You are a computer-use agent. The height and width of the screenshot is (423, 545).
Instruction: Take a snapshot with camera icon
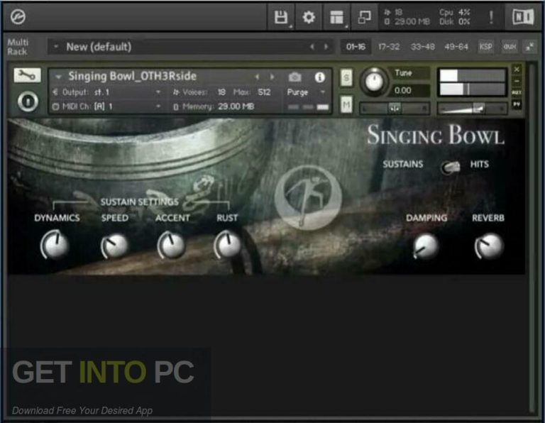coord(294,77)
